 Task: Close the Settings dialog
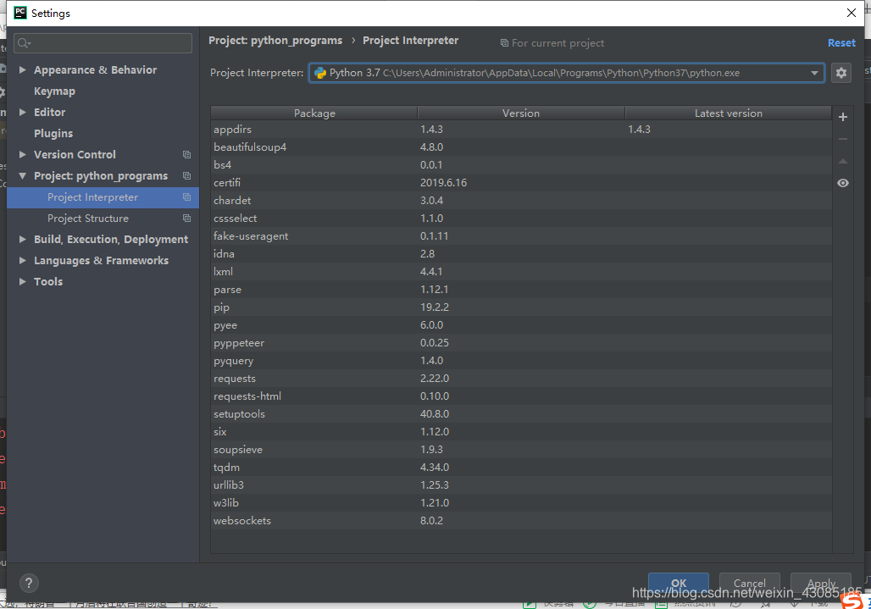(x=851, y=13)
